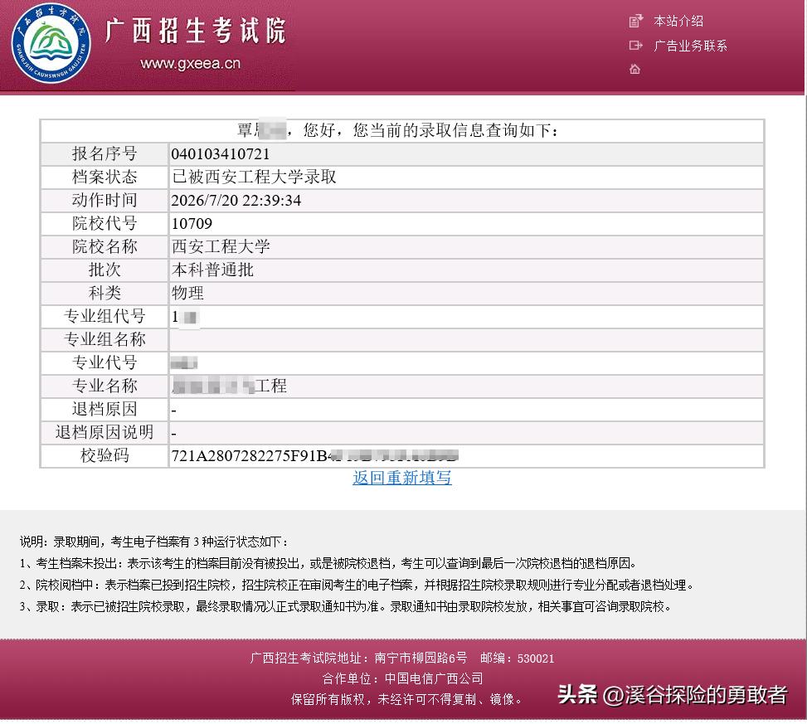807x724 pixels.
Task: Click the footer text 合作单位：中国电信广西公司
Action: pos(403,678)
